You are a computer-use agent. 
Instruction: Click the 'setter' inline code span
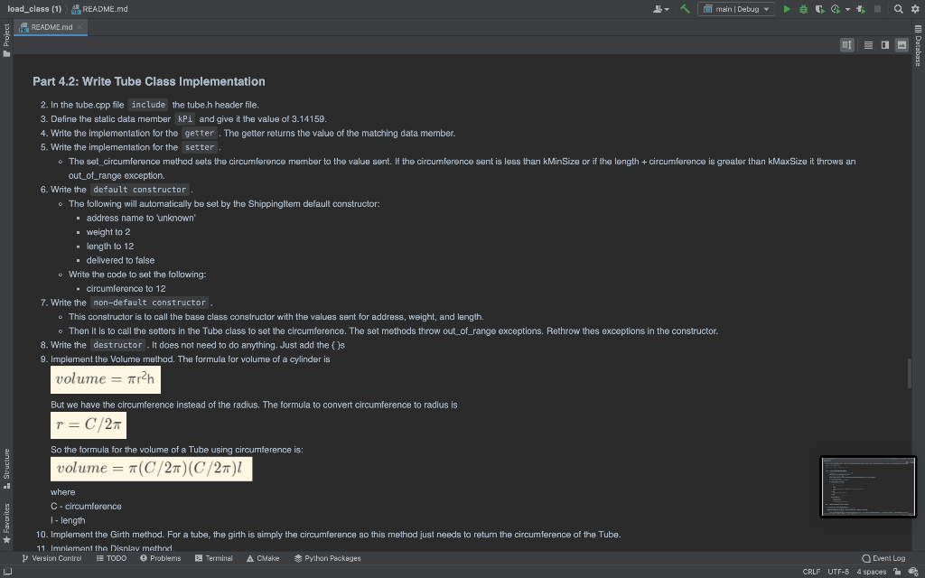(x=200, y=147)
